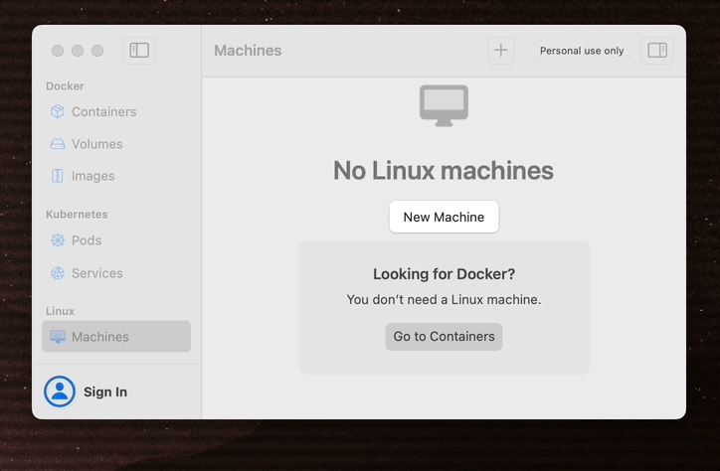Open Pods under Kubernetes
This screenshot has height=471, width=720.
(x=116, y=240)
